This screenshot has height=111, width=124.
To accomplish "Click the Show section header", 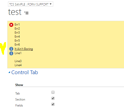I will point(19,85).
